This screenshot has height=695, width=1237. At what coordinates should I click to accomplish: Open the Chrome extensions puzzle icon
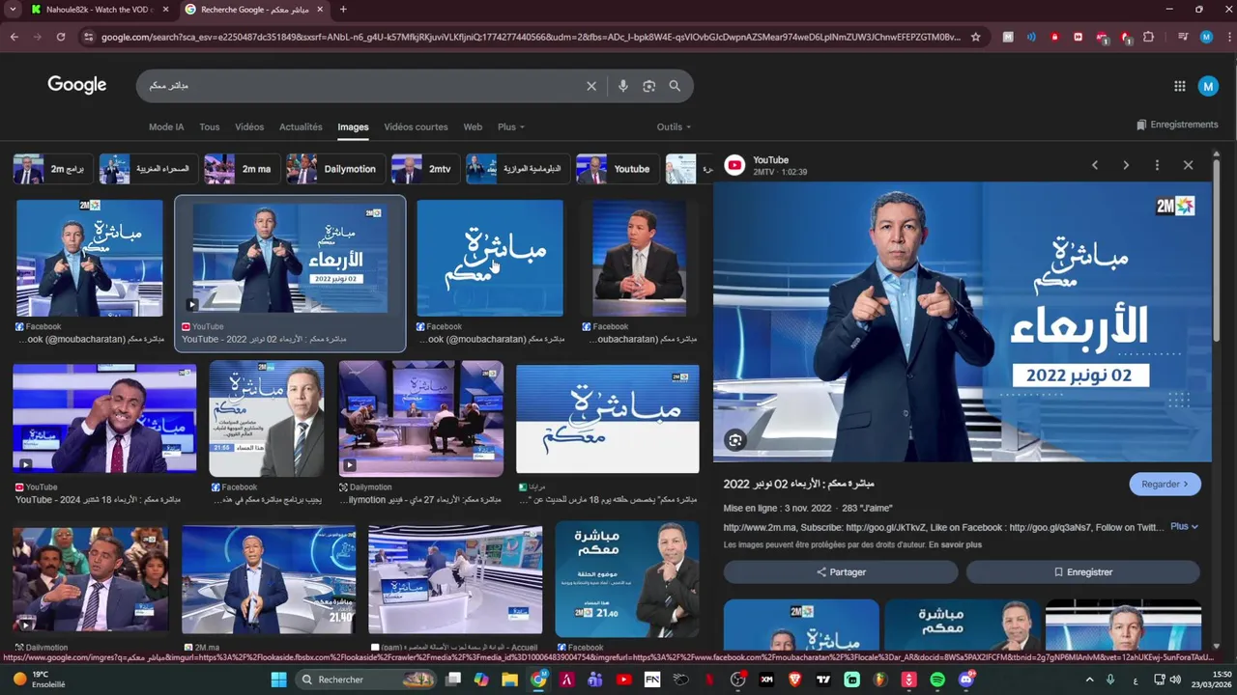pos(1148,37)
